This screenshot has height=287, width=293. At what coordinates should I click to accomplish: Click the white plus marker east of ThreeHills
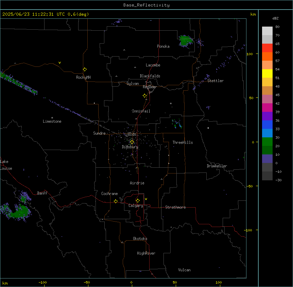coord(208,128)
